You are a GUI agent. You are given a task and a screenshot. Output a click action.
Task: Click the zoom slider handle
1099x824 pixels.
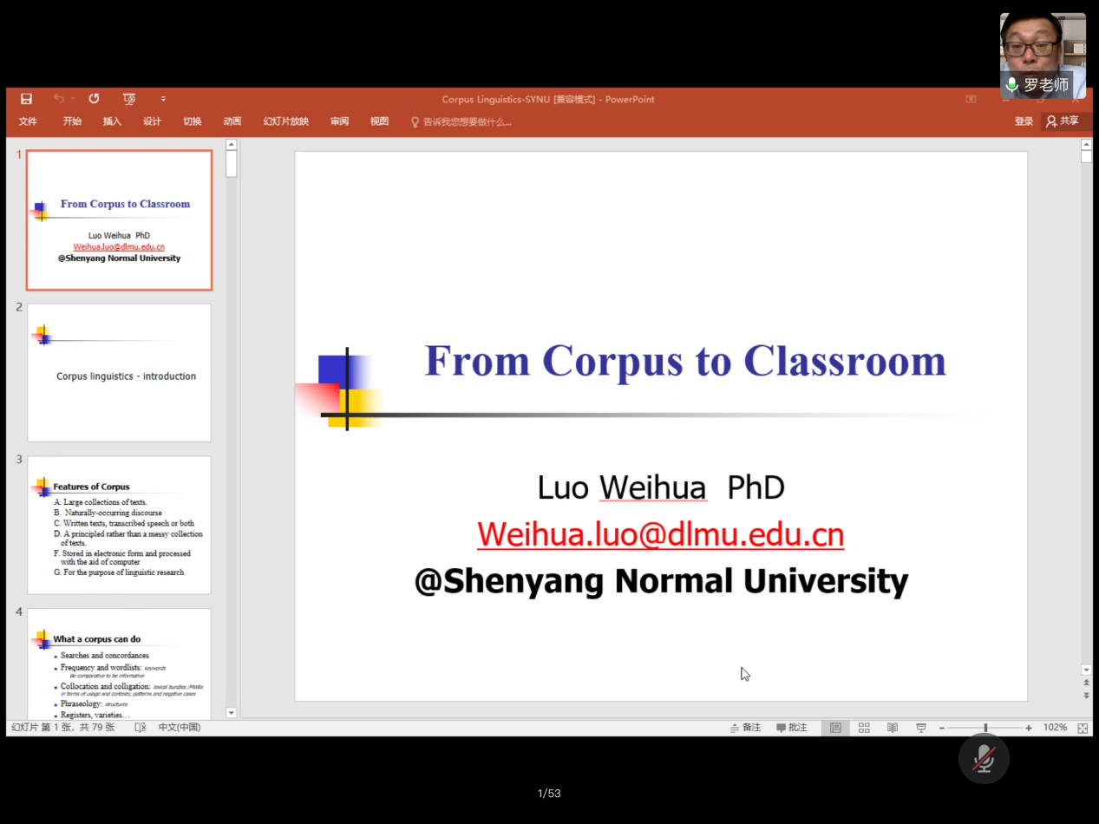985,728
